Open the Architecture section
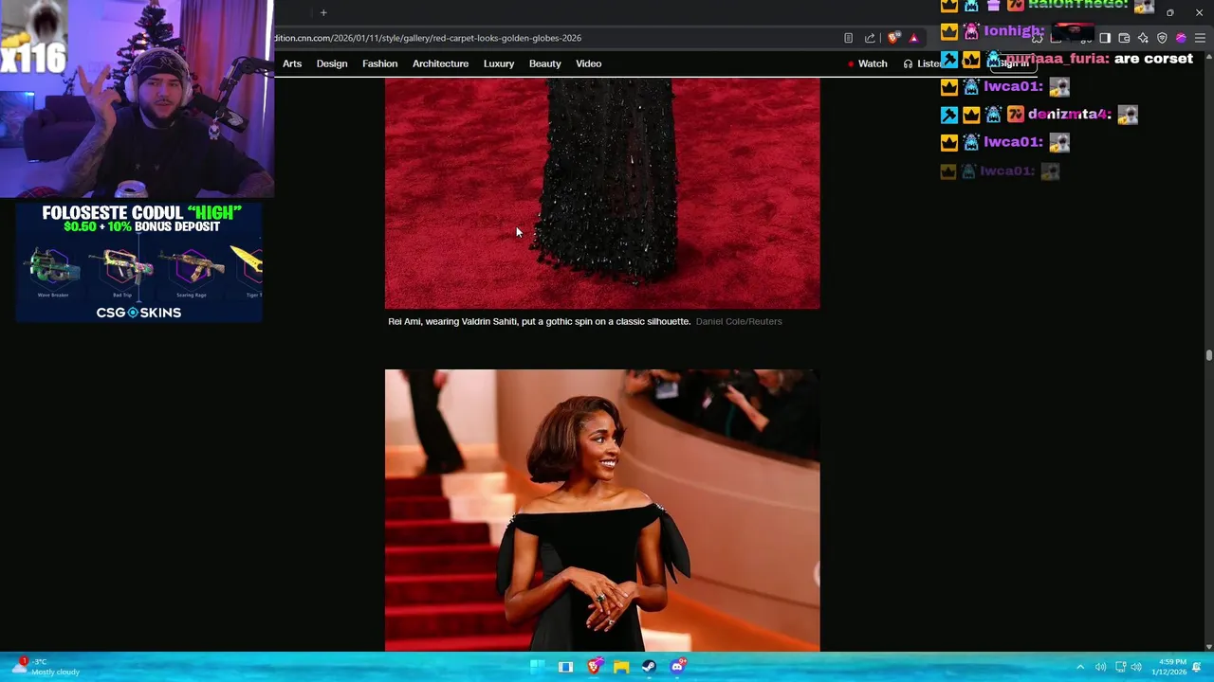This screenshot has width=1214, height=682. coord(440,63)
